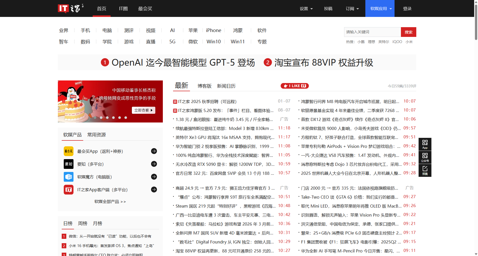Click the 投稿 floating sidebar icon
478x256 pixels.
click(425, 170)
